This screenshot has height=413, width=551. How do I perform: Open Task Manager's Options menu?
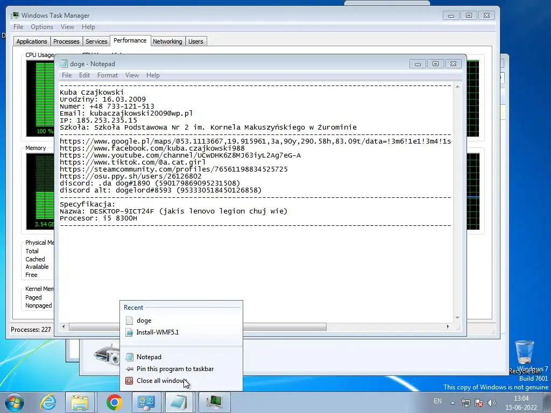(42, 27)
